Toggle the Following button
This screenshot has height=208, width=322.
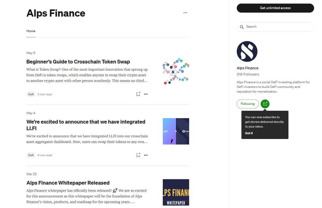click(247, 104)
